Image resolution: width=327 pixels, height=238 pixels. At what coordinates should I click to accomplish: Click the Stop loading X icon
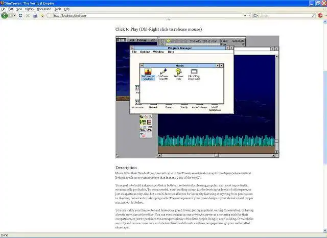coord(28,16)
